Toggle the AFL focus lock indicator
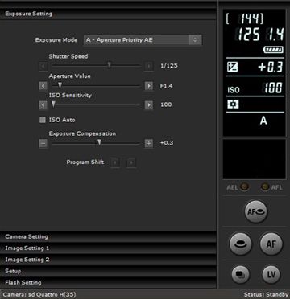The height and width of the screenshot is (299, 290). 265,187
